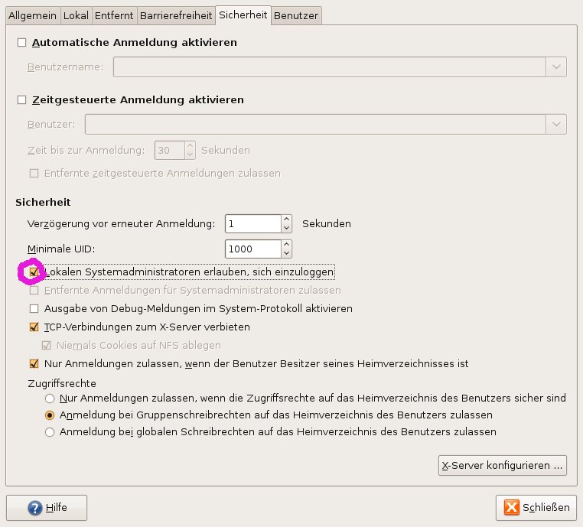The height and width of the screenshot is (527, 583).
Task: Click X-Server konfigurieren button
Action: (503, 464)
